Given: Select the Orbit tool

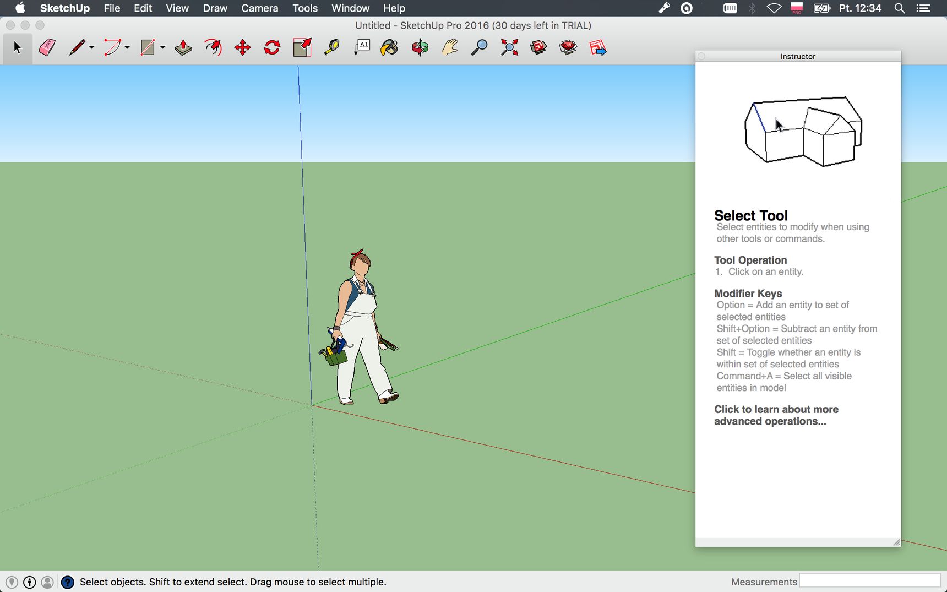Looking at the screenshot, I should coord(420,48).
